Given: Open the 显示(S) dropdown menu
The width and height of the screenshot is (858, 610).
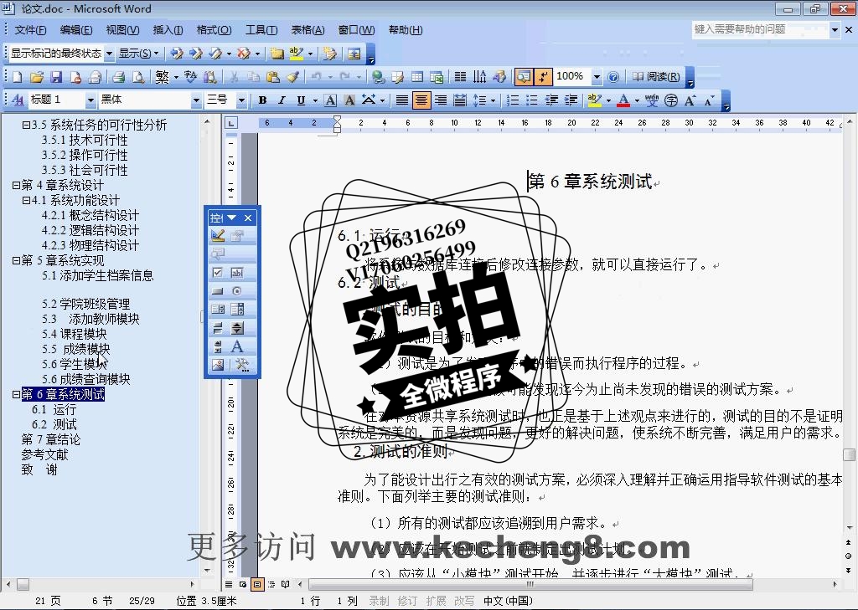Looking at the screenshot, I should [x=138, y=53].
